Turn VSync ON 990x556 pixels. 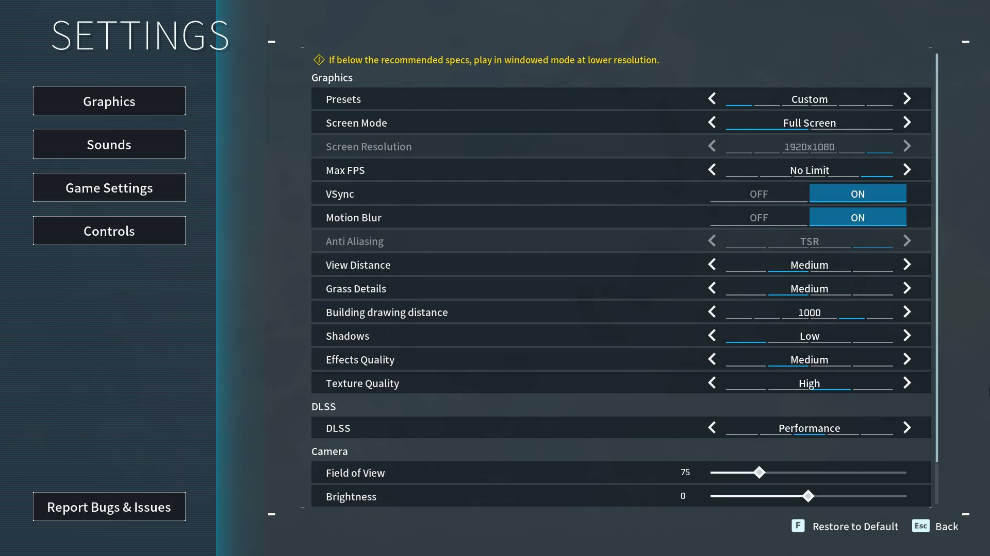click(857, 194)
